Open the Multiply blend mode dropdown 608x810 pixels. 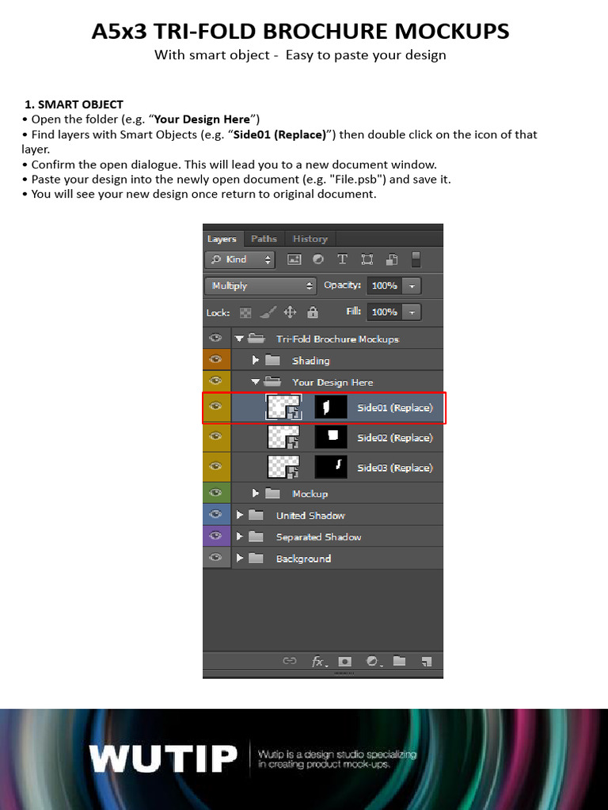pyautogui.click(x=260, y=286)
